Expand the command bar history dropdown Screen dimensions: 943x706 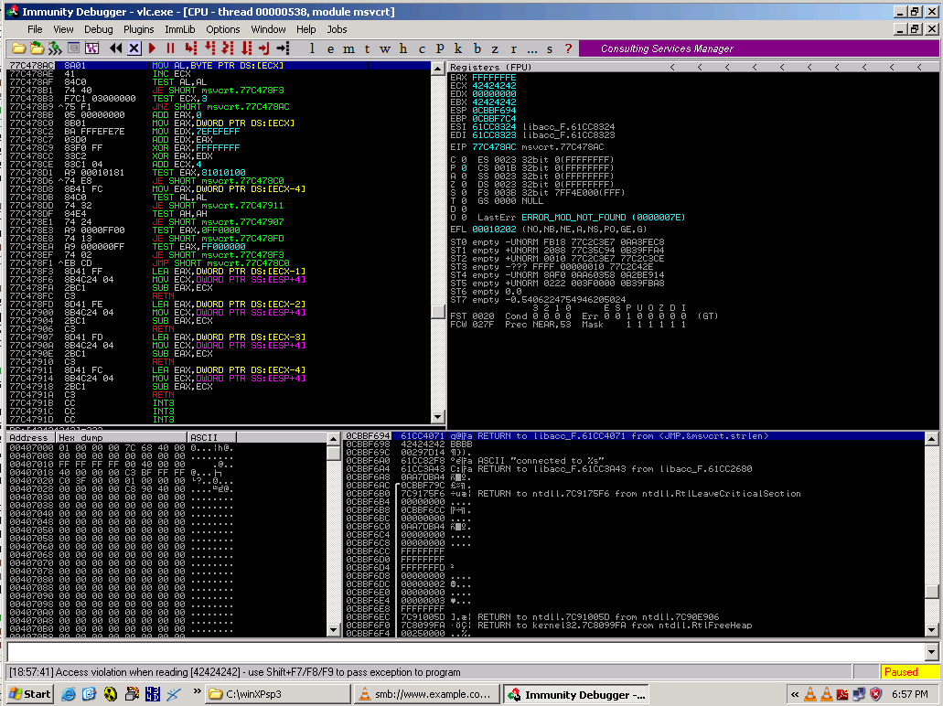click(x=931, y=652)
